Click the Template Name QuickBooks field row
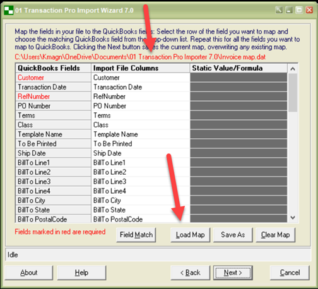Viewport: 318px width, 289px height. click(53, 134)
